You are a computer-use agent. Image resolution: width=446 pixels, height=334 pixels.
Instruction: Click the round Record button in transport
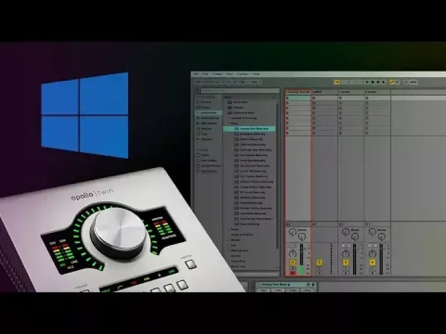click(x=378, y=81)
